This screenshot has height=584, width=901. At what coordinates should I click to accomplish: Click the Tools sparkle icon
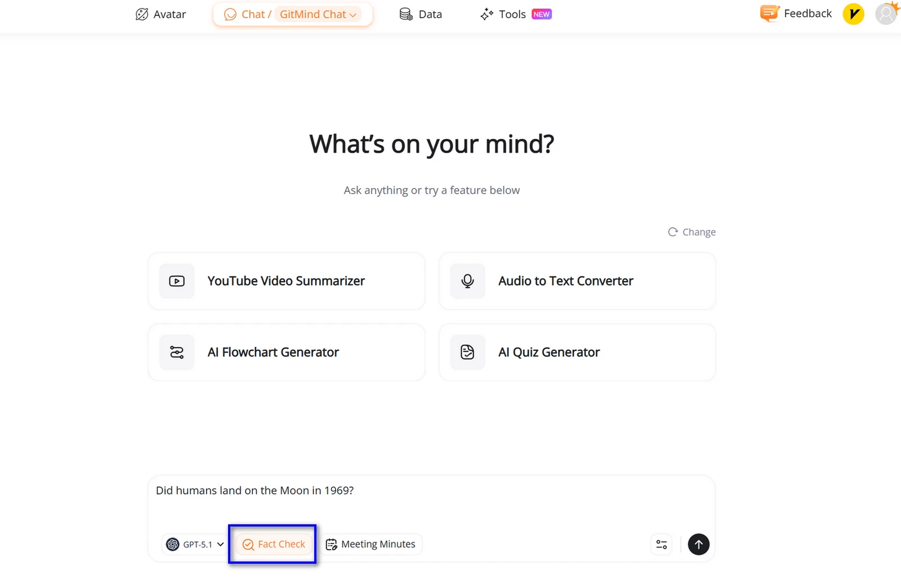coord(487,14)
